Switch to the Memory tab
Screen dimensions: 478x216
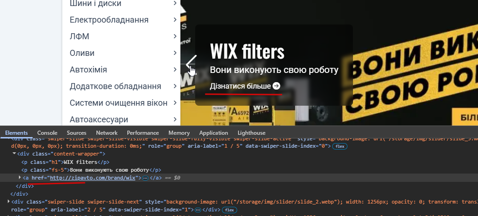tap(179, 133)
